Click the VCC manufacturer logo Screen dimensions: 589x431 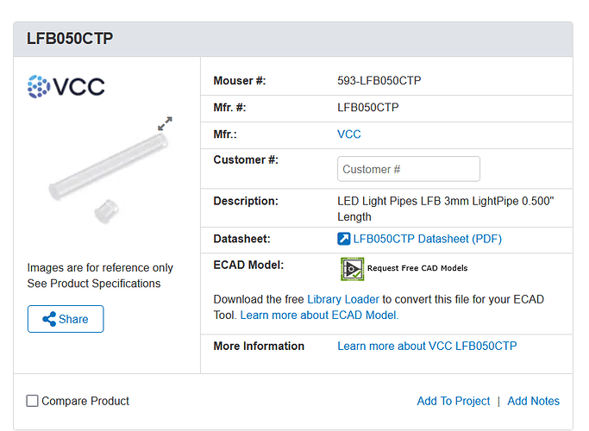[66, 87]
